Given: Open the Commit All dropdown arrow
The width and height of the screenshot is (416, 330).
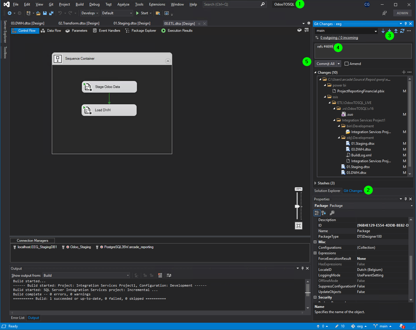Looking at the screenshot, I should [339, 64].
